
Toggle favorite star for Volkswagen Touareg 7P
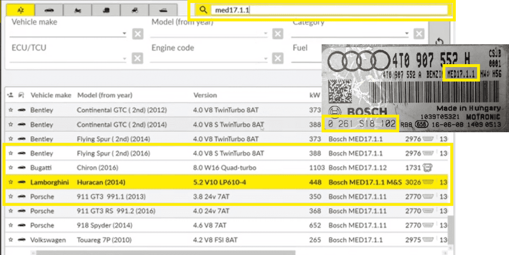(10, 240)
